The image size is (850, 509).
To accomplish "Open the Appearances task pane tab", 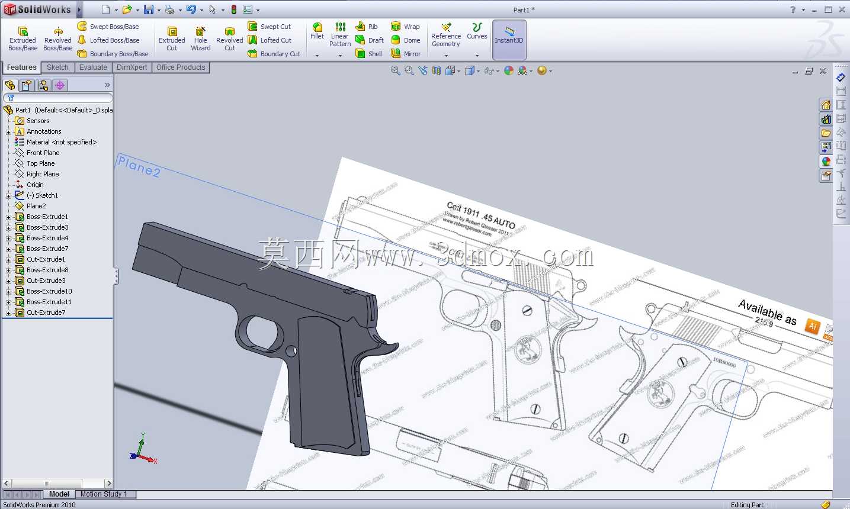I will [x=826, y=162].
